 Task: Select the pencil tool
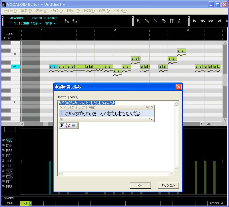point(147,21)
